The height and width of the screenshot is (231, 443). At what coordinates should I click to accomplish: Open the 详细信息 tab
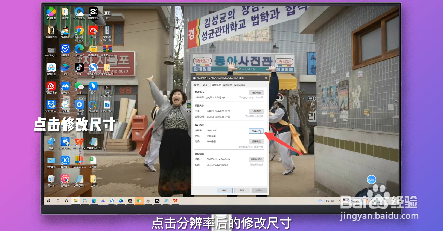(227, 85)
